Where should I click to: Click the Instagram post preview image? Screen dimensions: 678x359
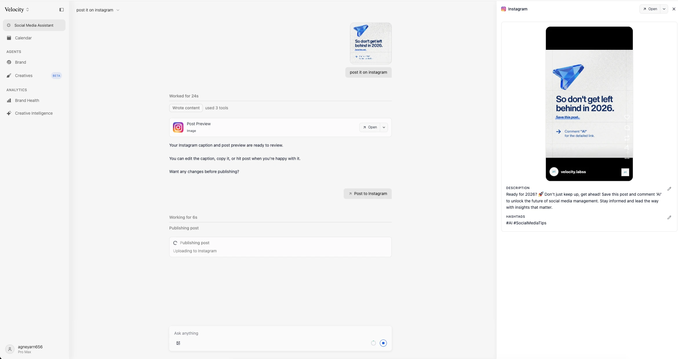[x=589, y=104]
